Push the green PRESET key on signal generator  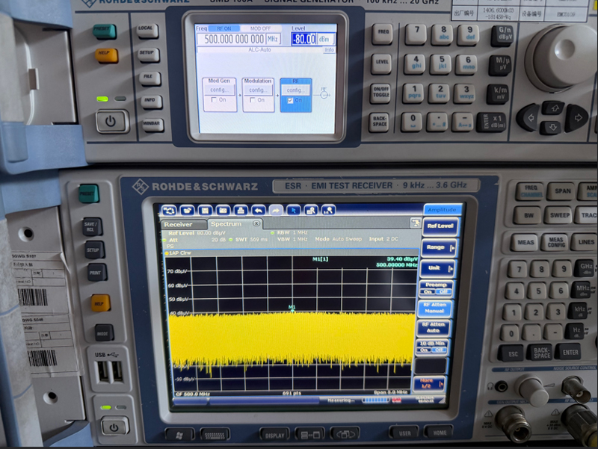[x=104, y=31]
